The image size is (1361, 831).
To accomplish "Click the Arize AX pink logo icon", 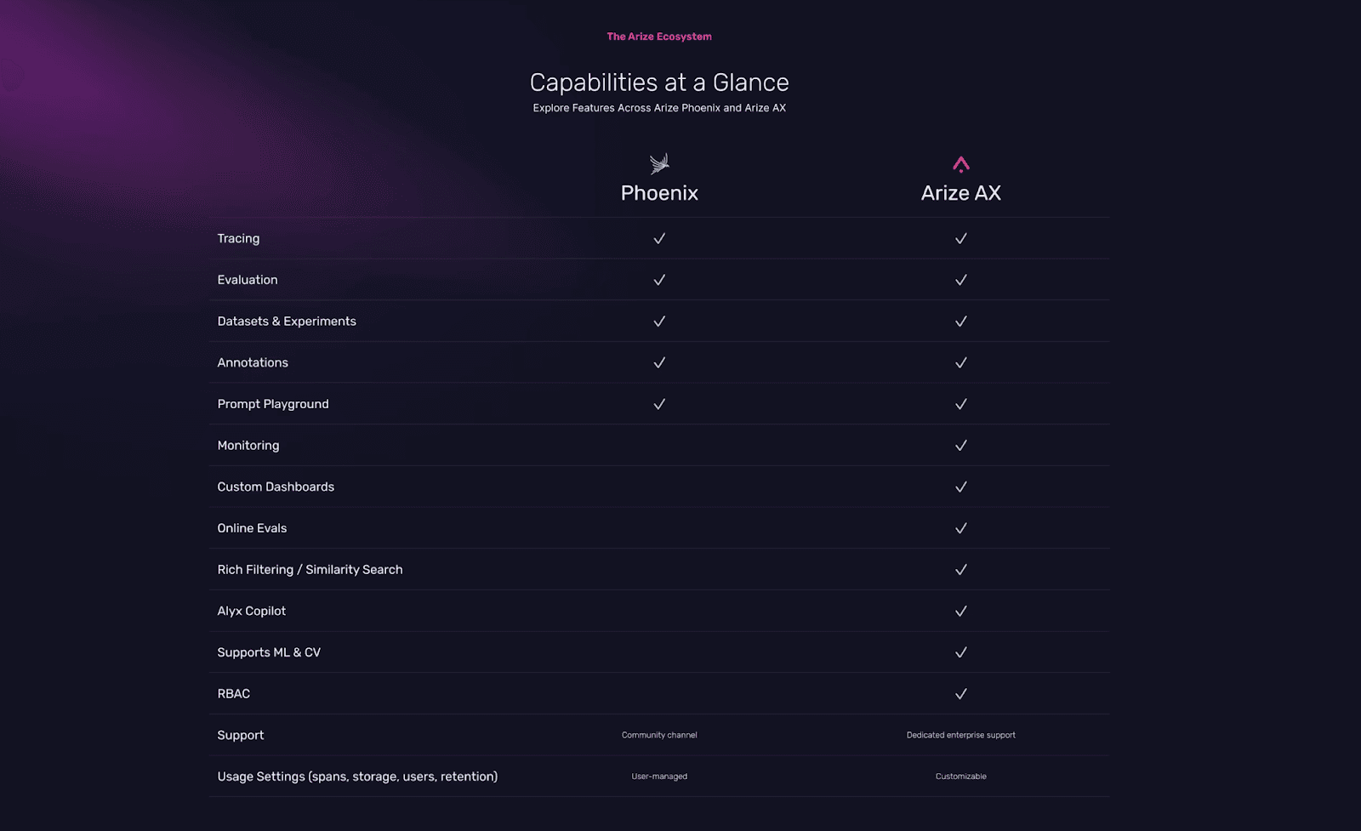I will pyautogui.click(x=960, y=164).
